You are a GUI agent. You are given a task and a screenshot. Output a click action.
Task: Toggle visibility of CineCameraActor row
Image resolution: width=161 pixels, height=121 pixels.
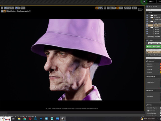tap(147, 19)
